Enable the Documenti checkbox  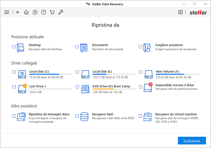coord(77,47)
